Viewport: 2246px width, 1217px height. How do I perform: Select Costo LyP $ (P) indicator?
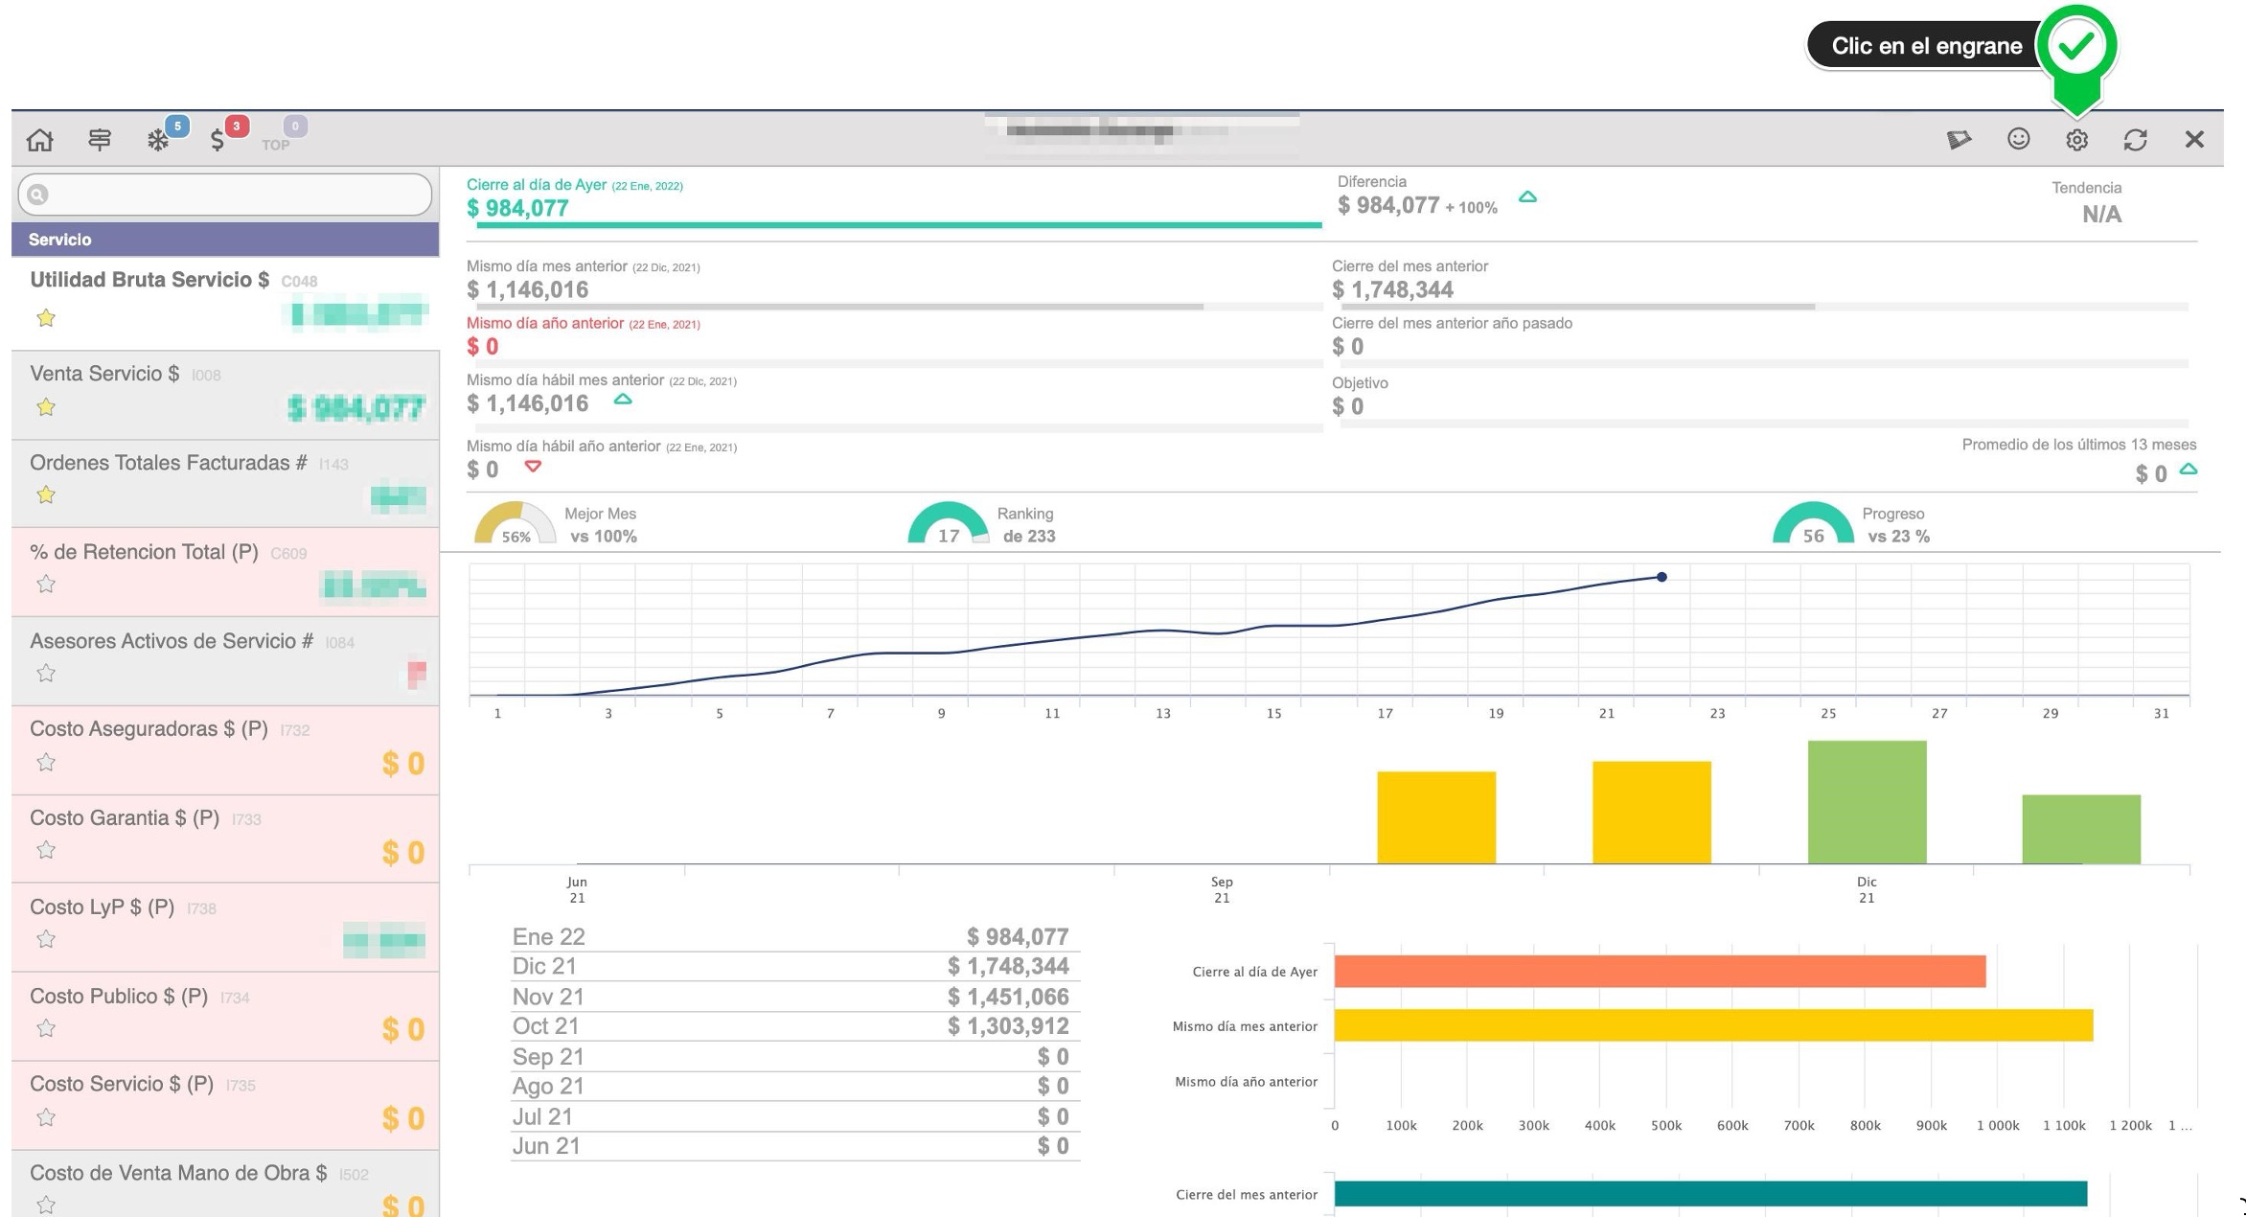(x=225, y=929)
